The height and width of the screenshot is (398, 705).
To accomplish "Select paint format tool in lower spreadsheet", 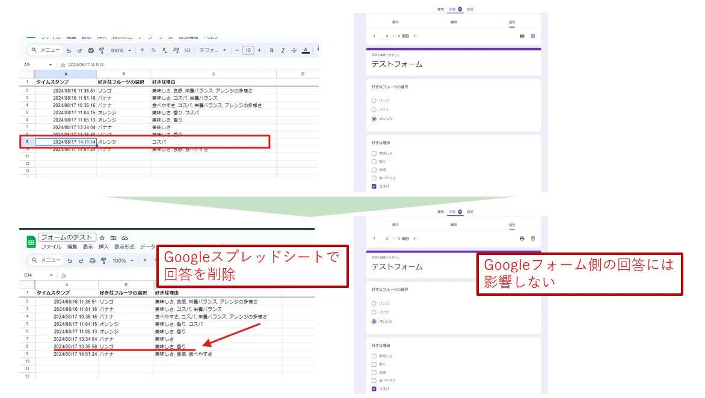I will pyautogui.click(x=103, y=260).
